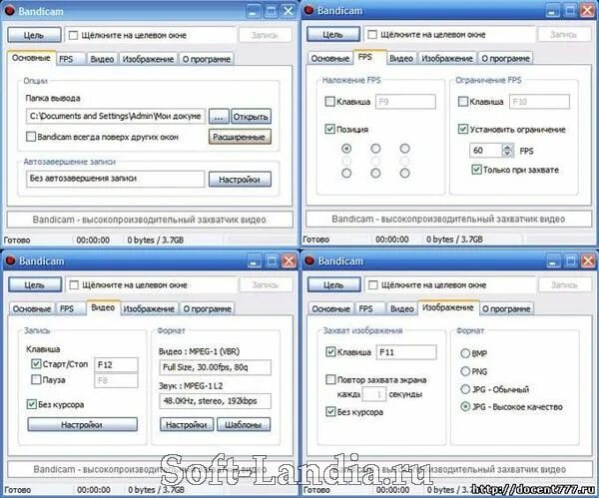Select bottom-center FPS overlay position radio

(x=375, y=174)
